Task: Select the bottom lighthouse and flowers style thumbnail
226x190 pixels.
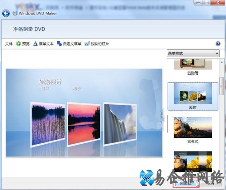Action: (x=193, y=162)
